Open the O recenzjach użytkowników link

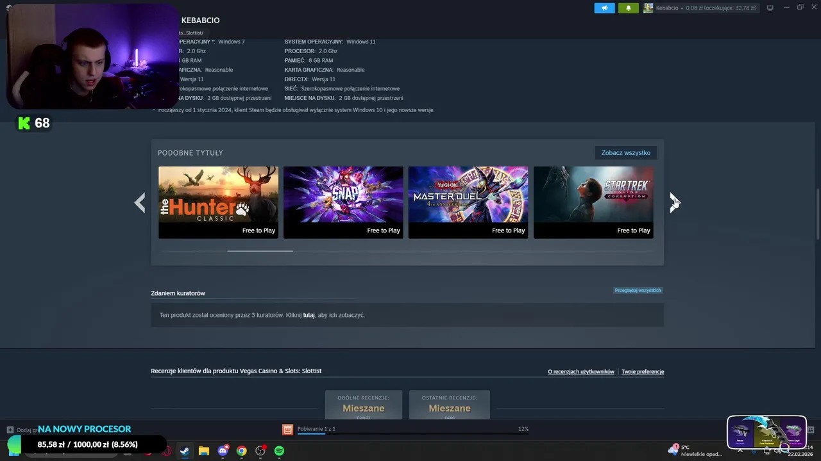click(581, 371)
